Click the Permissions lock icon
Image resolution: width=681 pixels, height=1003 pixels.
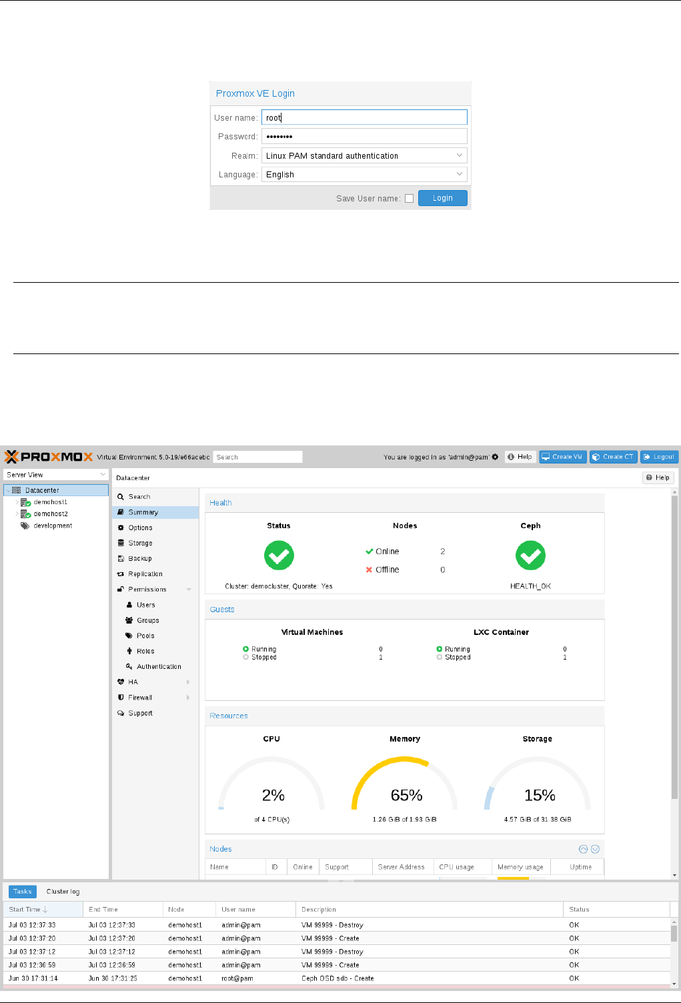121,590
